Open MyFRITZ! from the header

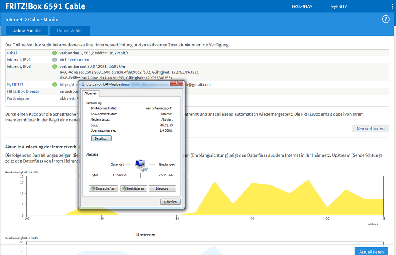point(339,7)
